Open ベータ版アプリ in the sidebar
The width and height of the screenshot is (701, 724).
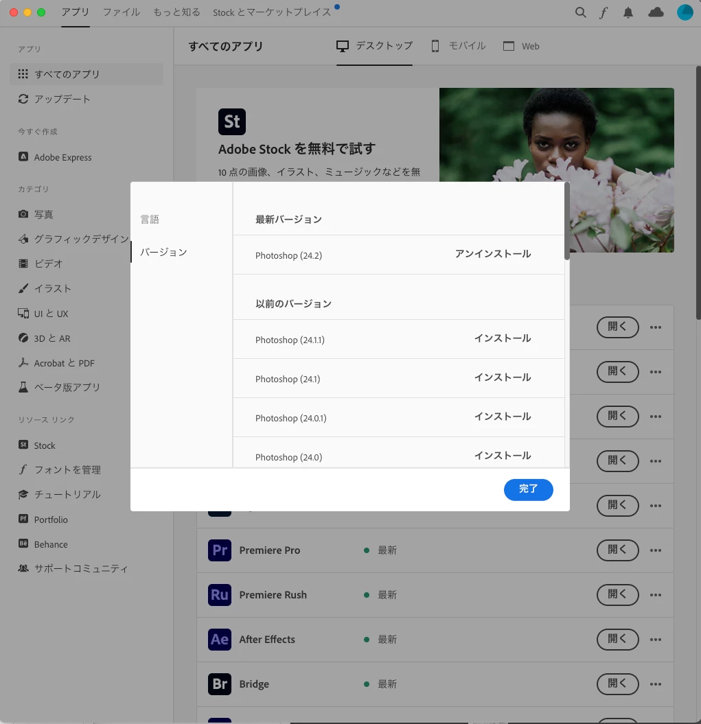click(x=59, y=388)
